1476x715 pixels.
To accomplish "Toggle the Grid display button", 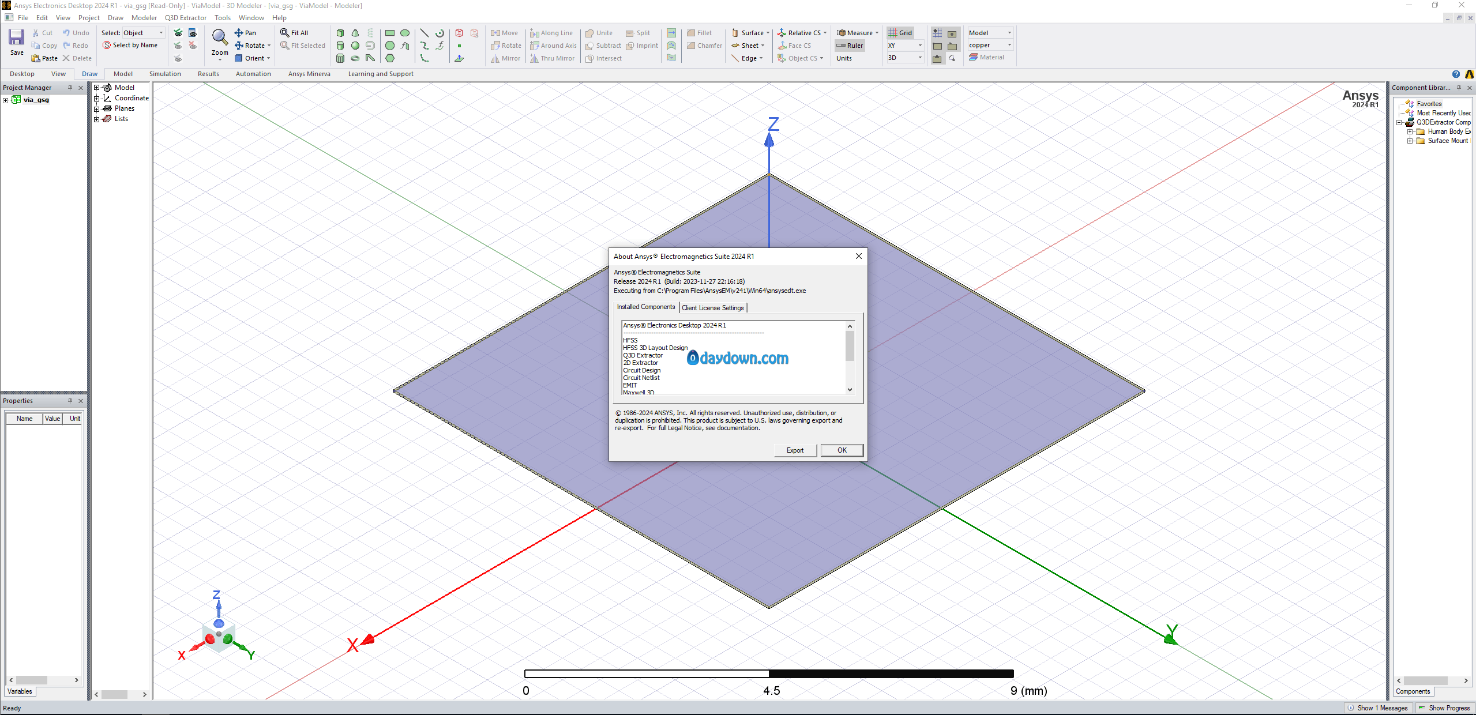I will tap(900, 33).
